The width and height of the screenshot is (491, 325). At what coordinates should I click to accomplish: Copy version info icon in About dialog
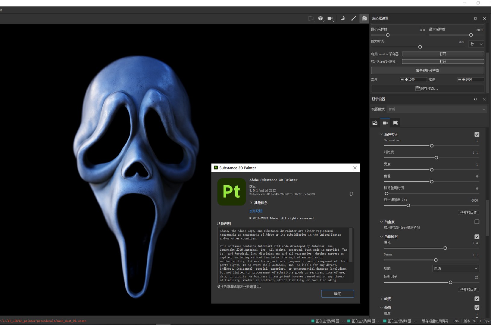[351, 194]
